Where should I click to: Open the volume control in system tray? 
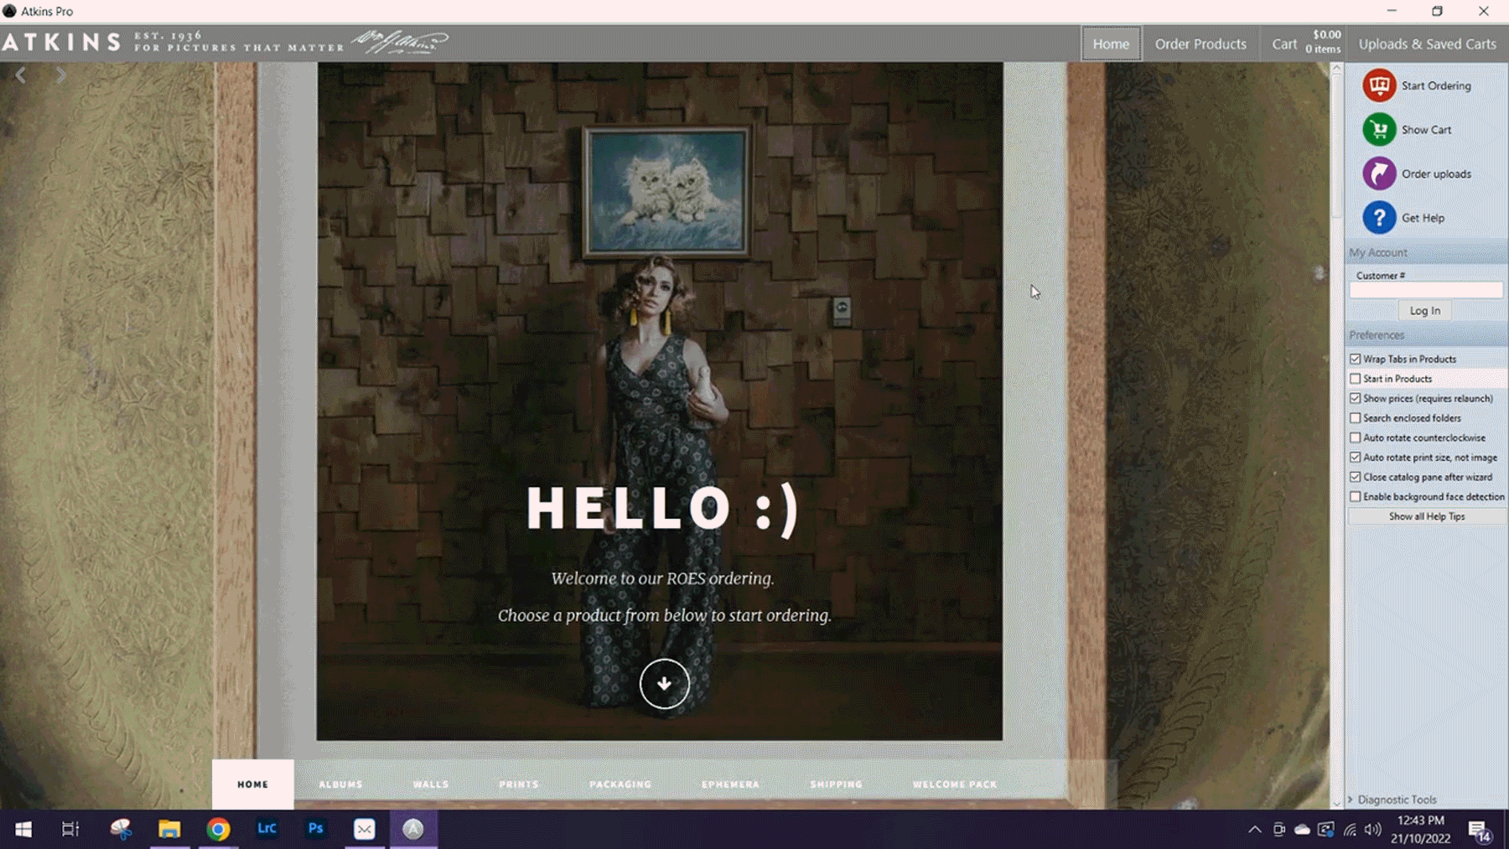[1372, 830]
